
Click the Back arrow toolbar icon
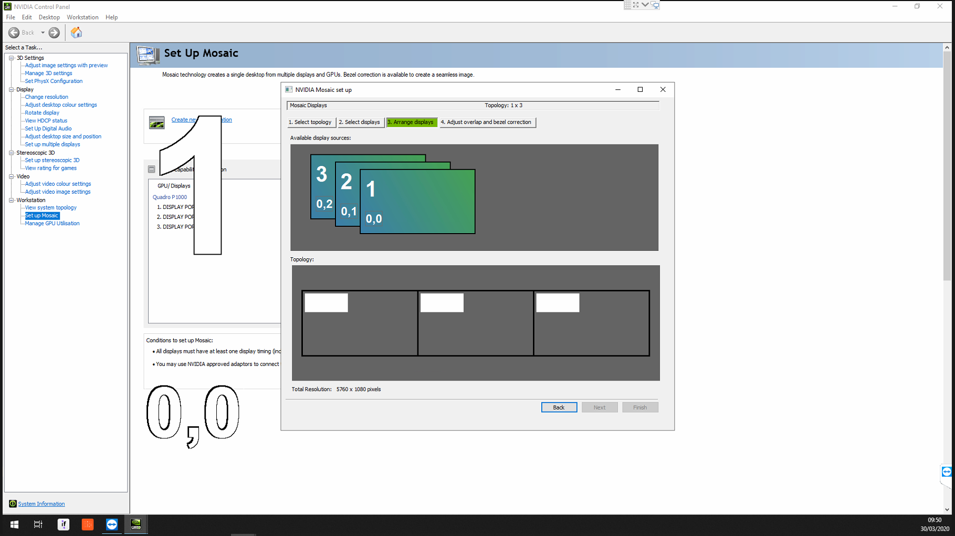coord(14,33)
